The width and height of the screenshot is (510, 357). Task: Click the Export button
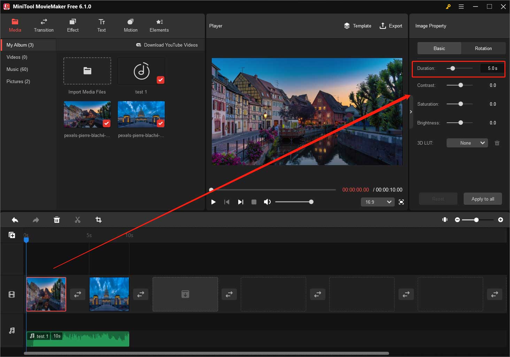(391, 26)
